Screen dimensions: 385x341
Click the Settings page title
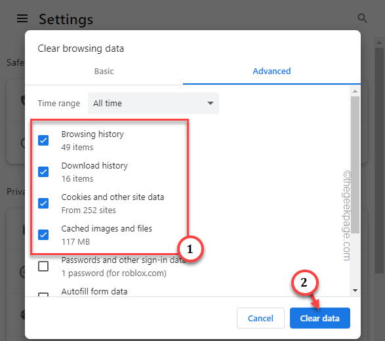tap(66, 19)
